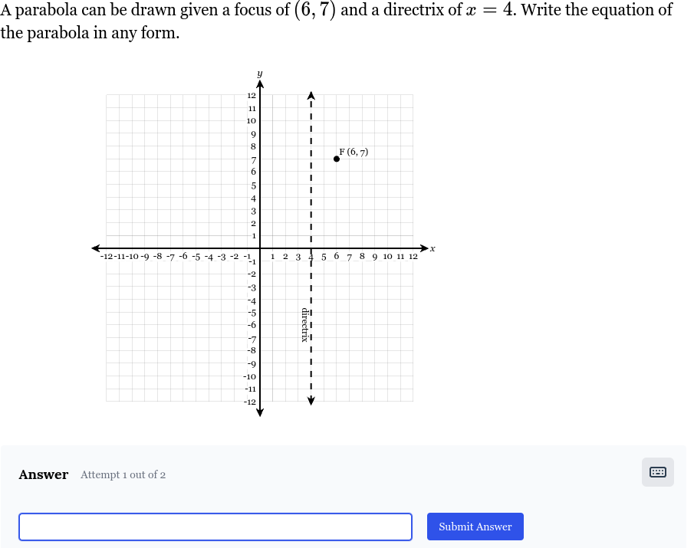Screen dimensions: 694x548
Task: Click the top arrowhead of the directrix
Action: click(311, 96)
